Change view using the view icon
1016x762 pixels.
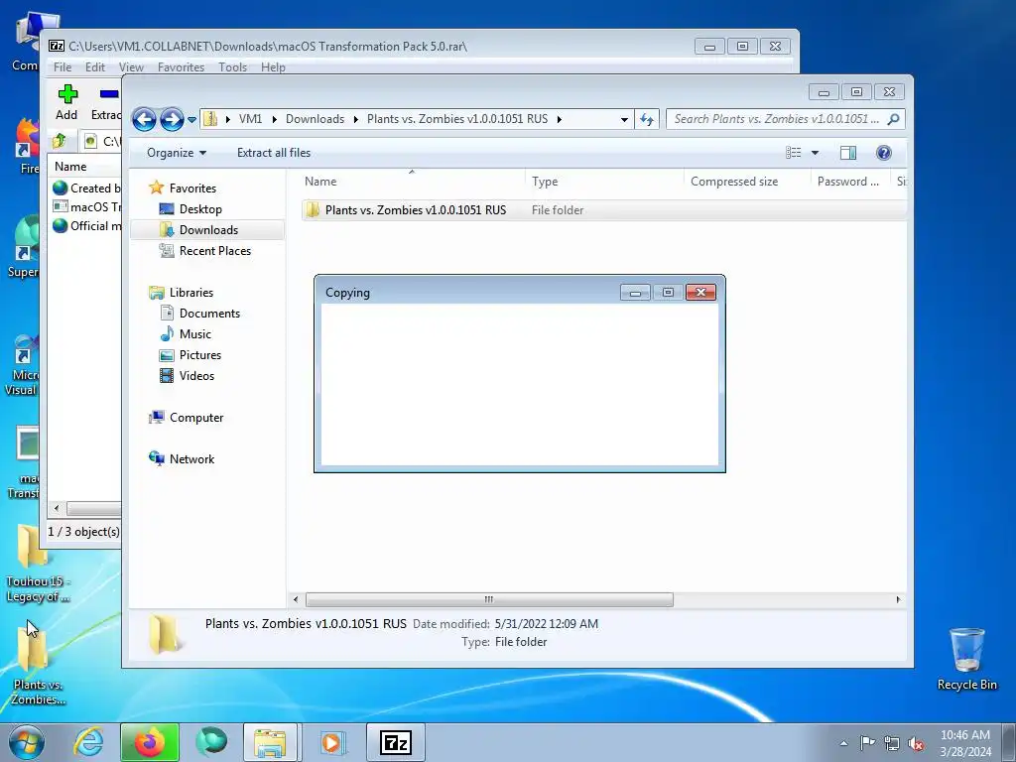point(794,153)
